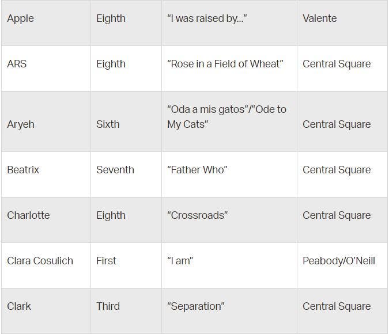
Task: Select the "Father Who" poem title
Action: [197, 170]
